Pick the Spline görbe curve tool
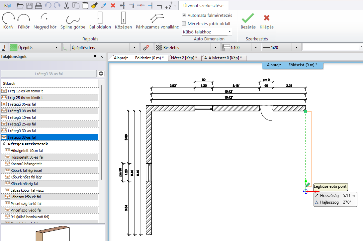 pos(73,20)
